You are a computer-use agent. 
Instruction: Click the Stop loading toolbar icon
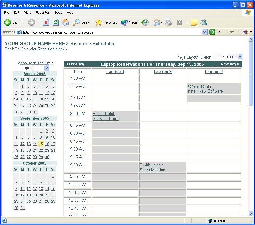(46, 22)
